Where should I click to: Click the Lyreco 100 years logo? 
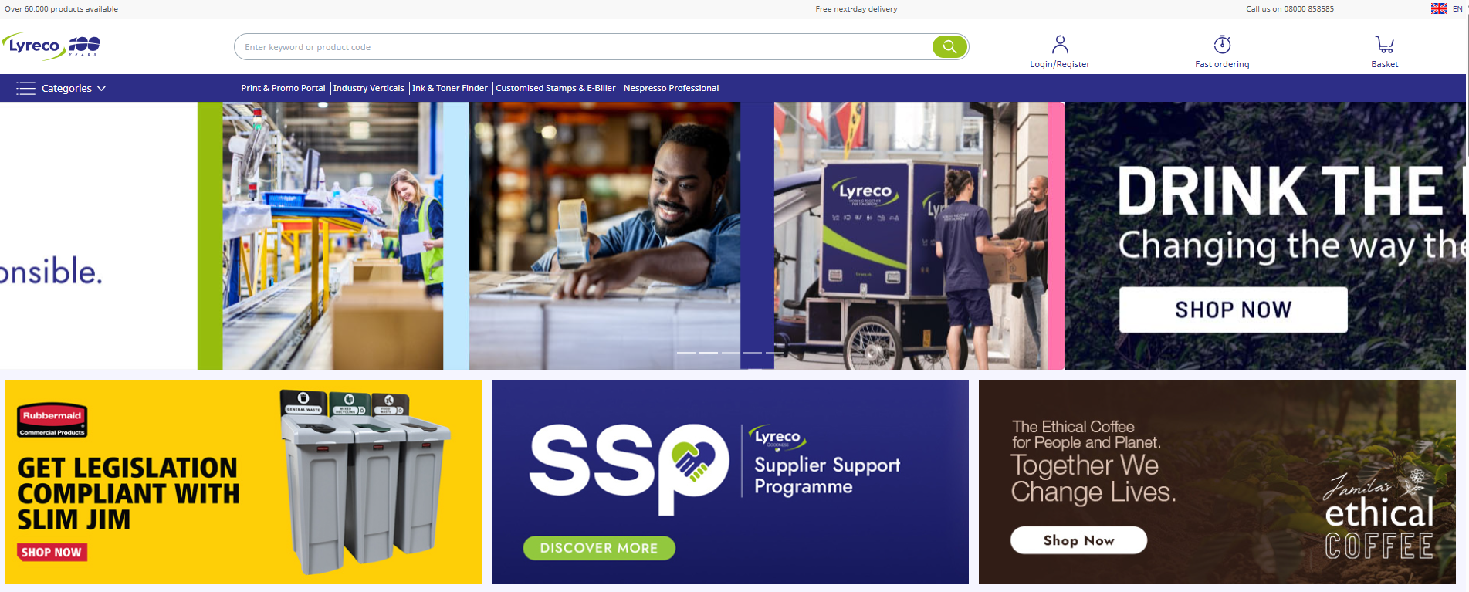point(52,46)
